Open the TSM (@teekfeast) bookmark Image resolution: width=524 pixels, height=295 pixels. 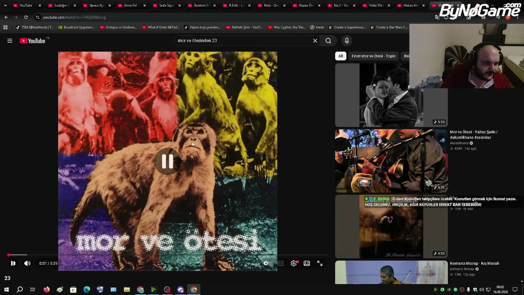click(34, 27)
